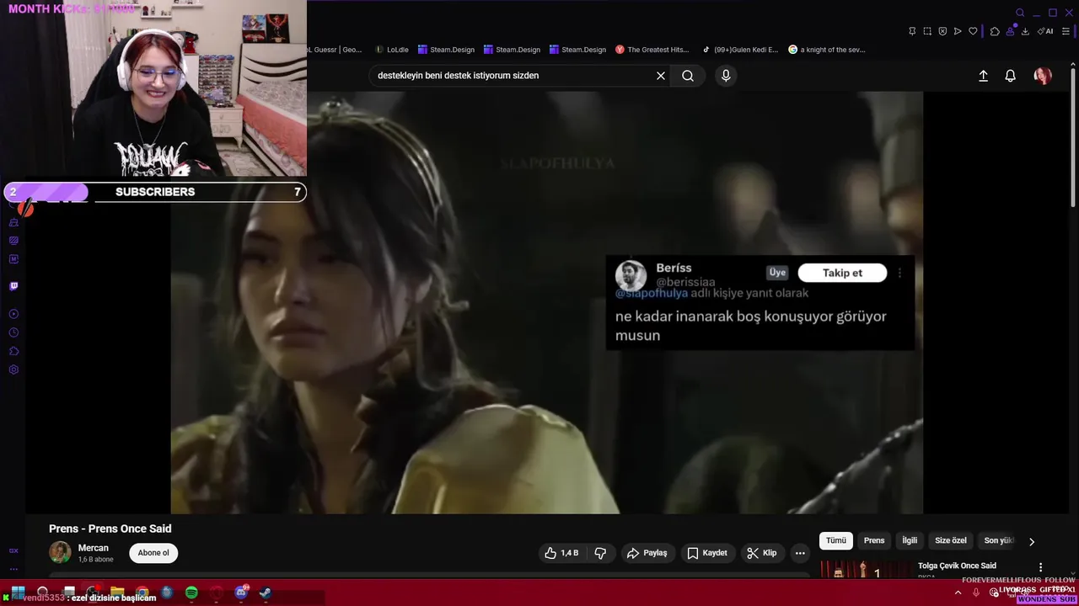Viewport: 1079px width, 606px height.
Task: Open the AI assistant button in toolbar
Action: click(1045, 31)
